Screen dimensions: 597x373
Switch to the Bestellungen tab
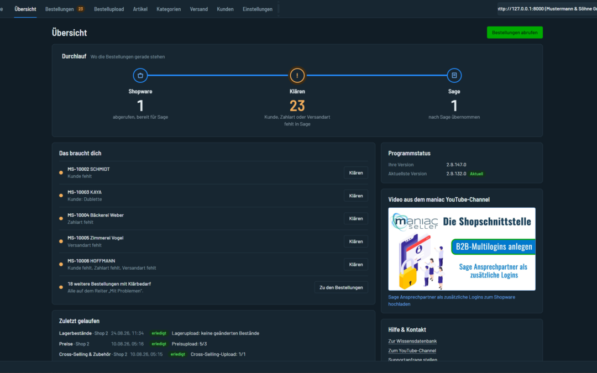pos(59,9)
